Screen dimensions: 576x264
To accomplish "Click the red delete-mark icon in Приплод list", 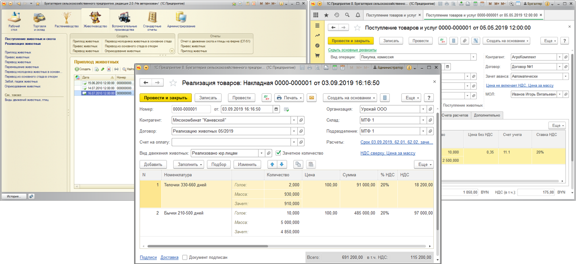I will point(109,69).
